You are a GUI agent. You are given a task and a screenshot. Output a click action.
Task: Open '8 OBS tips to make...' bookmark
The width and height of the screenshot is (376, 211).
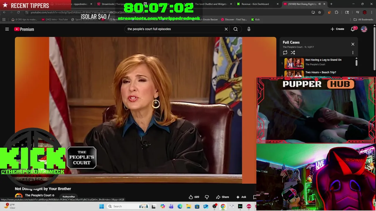pyautogui.click(x=24, y=20)
